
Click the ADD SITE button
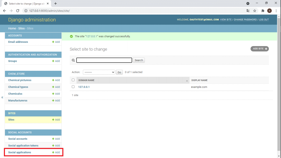(x=259, y=49)
